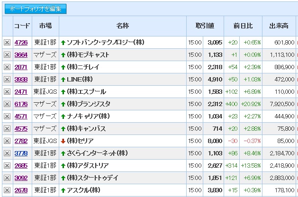Open stock code 2685 link

[21, 166]
